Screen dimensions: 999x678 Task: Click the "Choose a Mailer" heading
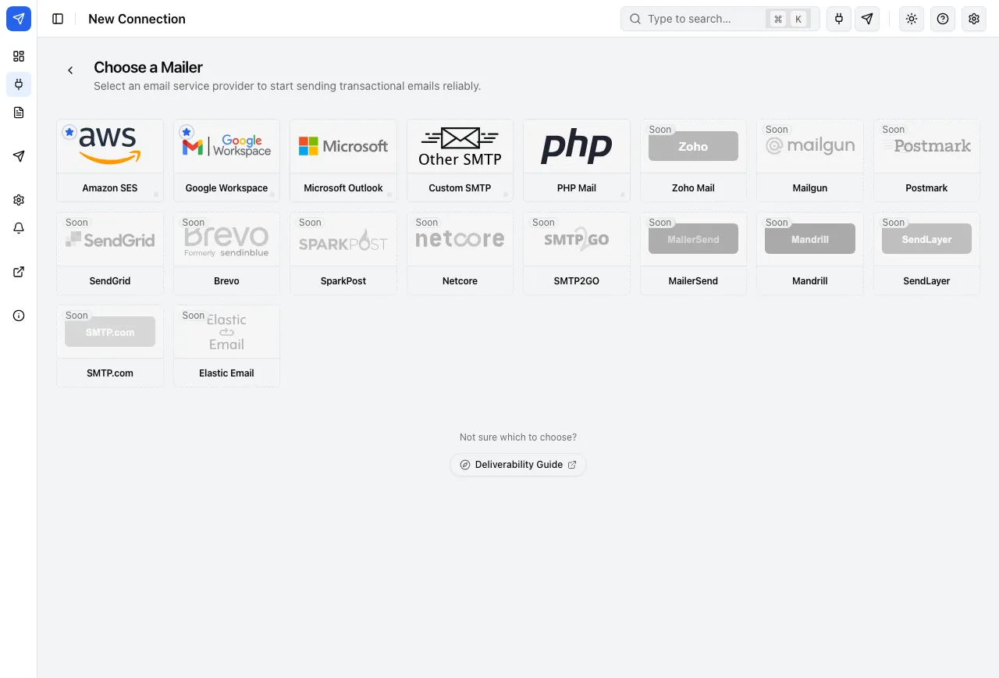click(x=148, y=67)
